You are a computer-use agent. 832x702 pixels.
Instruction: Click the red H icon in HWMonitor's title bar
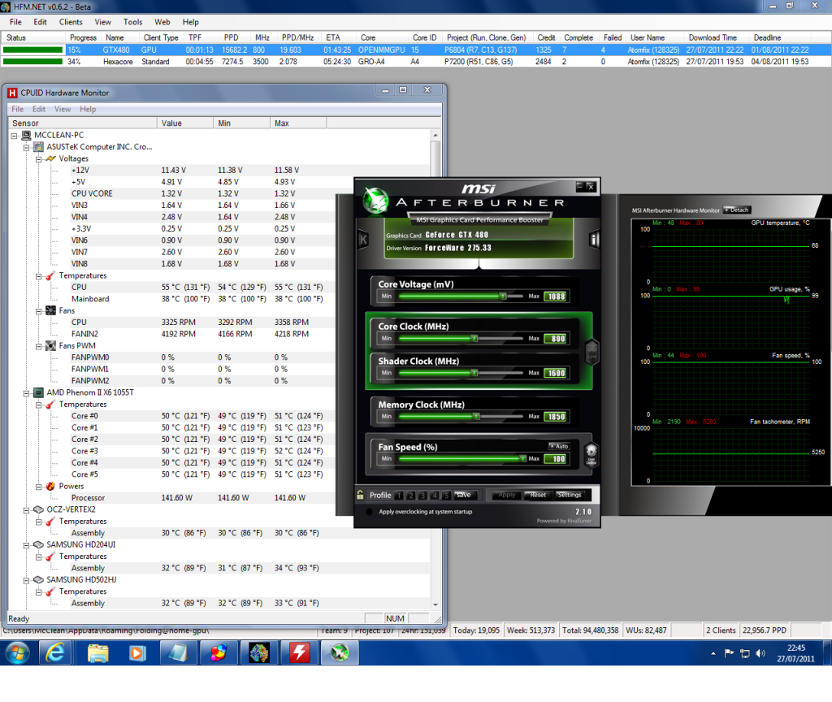12,93
